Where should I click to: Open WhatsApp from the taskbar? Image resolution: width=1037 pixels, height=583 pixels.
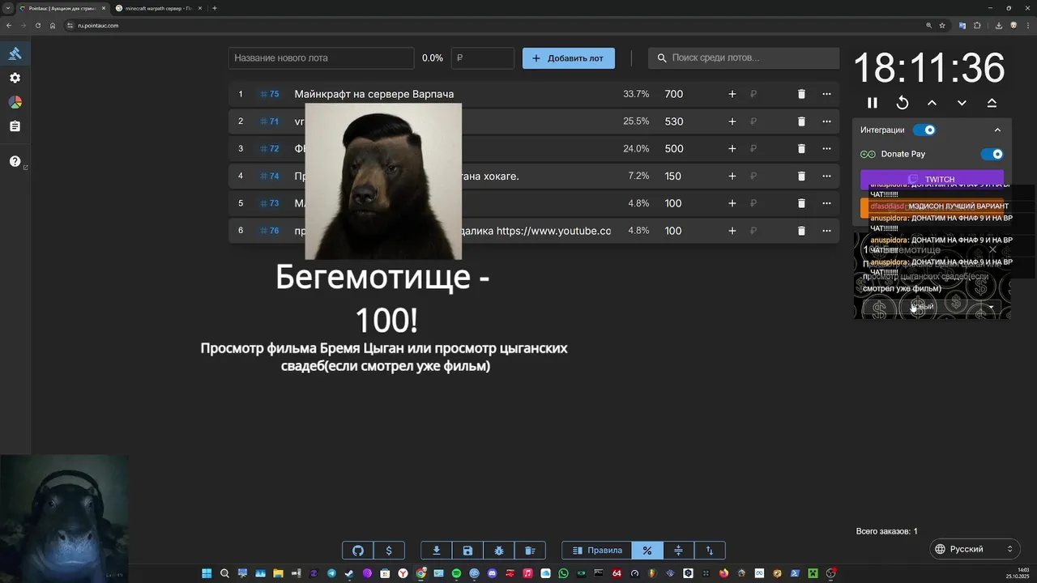pos(563,573)
